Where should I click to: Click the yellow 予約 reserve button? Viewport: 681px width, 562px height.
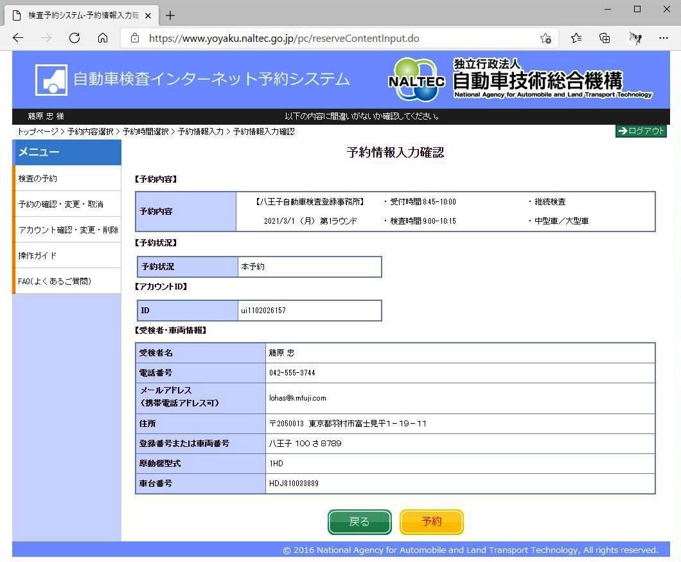point(432,521)
